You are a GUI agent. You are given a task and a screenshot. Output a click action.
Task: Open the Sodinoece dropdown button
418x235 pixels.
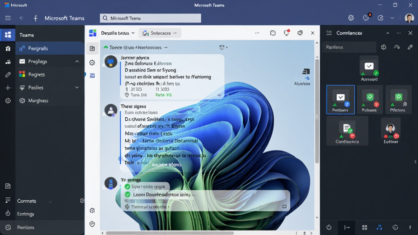pyautogui.click(x=160, y=33)
